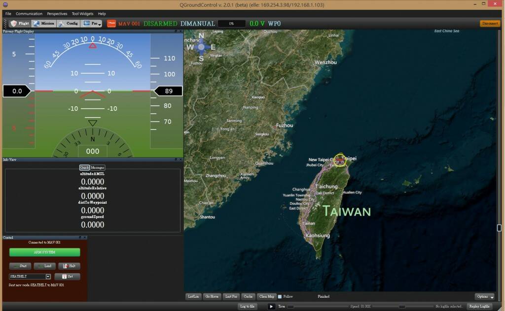Open the Config view
505x311 pixels.
[68, 23]
